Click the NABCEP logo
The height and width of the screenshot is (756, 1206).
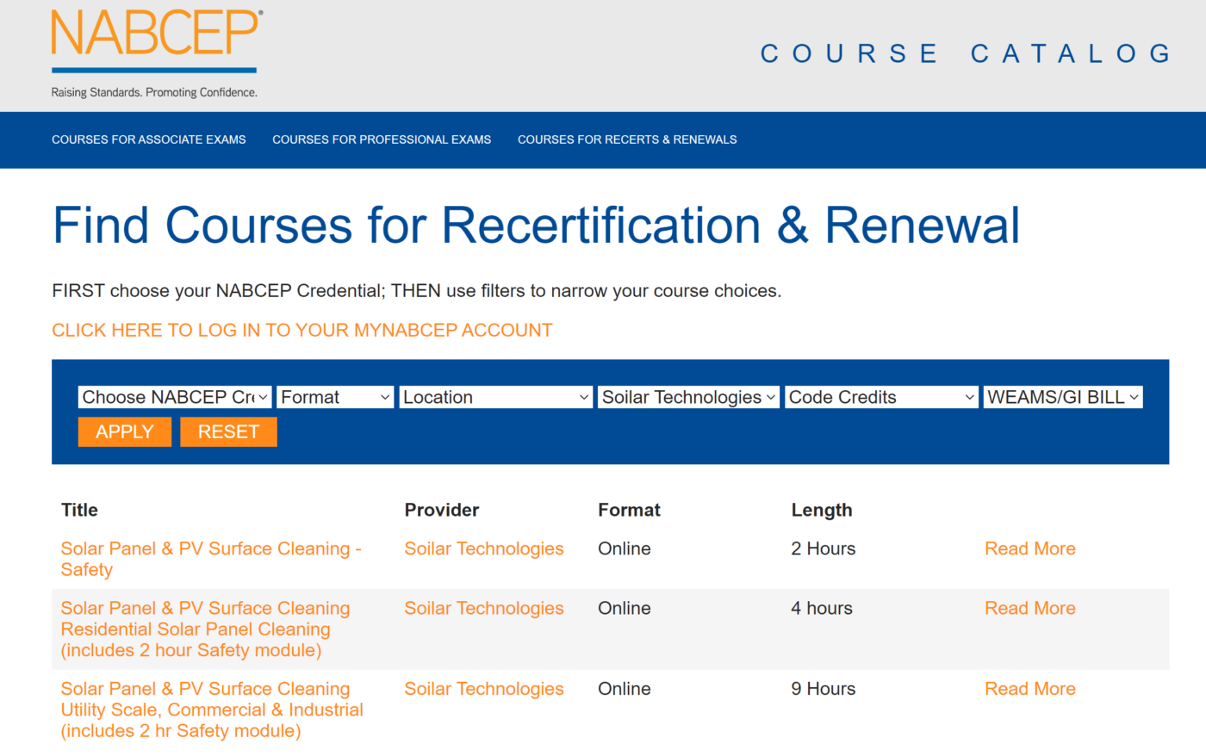point(157,54)
